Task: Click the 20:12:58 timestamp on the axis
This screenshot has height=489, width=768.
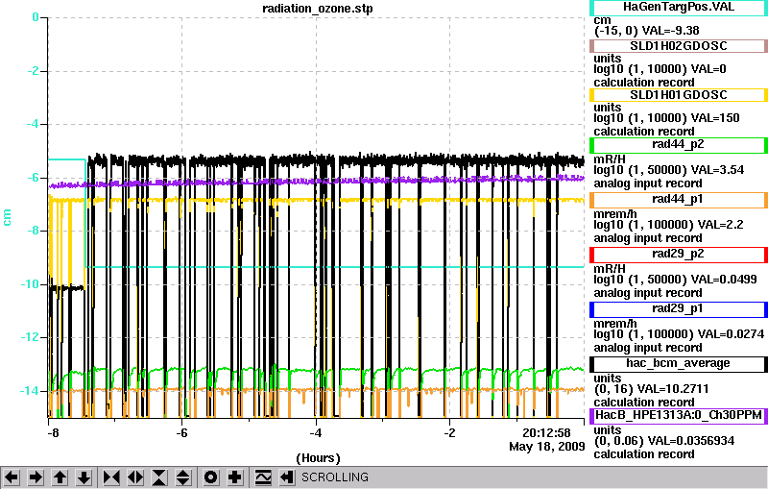Action: (546, 433)
